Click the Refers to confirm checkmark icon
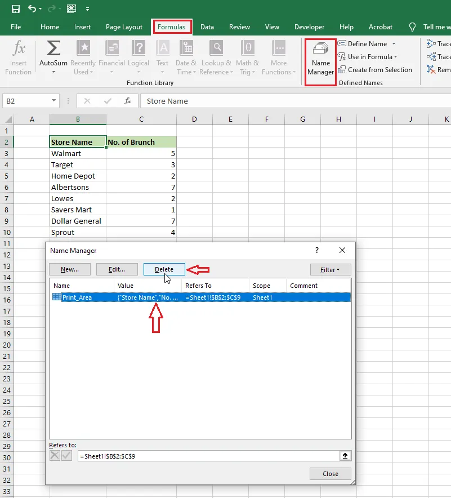 pos(66,456)
